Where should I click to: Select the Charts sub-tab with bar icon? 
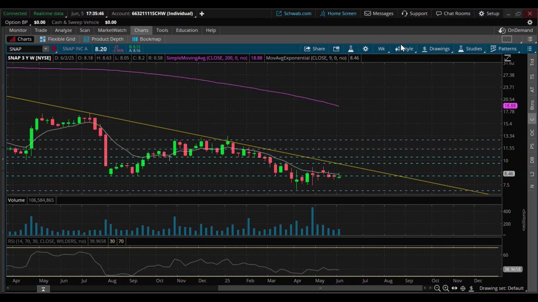(20, 39)
